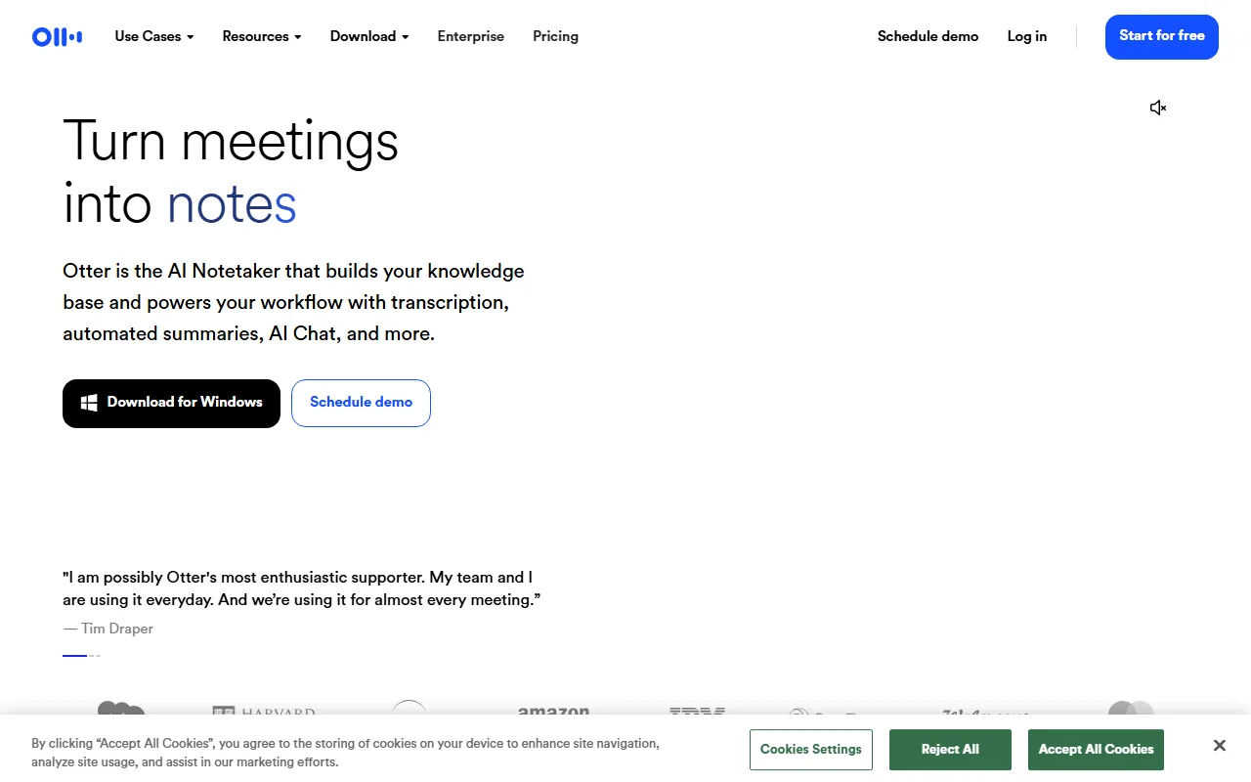Image resolution: width=1251 pixels, height=782 pixels.
Task: Select the active testimonial carousel indicator
Action: pos(74,655)
